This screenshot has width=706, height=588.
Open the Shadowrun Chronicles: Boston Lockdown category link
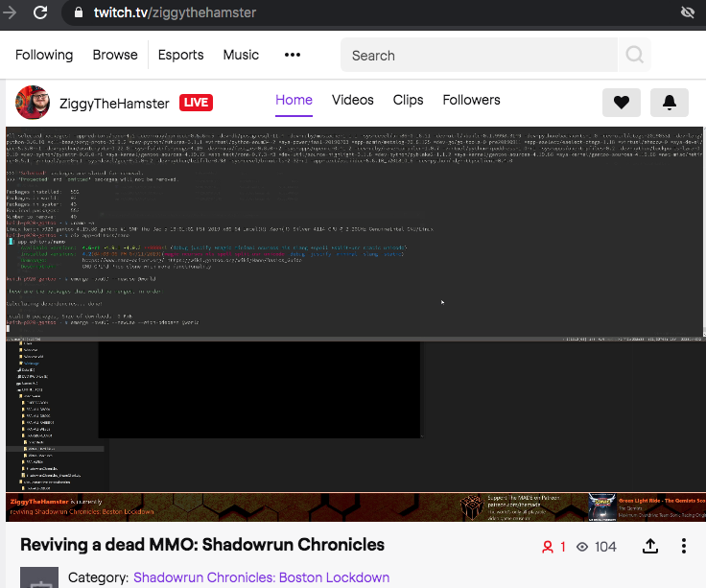pyautogui.click(x=261, y=577)
